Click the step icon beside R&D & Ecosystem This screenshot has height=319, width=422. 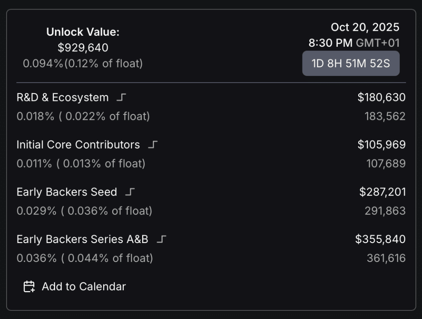pos(121,98)
